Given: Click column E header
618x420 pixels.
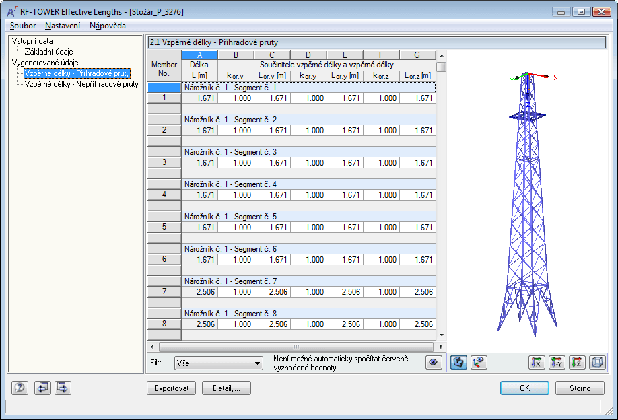Looking at the screenshot, I should (x=345, y=55).
